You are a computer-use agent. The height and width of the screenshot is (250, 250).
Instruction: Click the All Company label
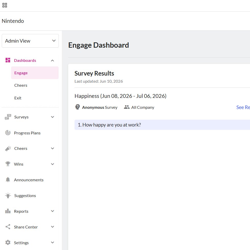coord(143,107)
